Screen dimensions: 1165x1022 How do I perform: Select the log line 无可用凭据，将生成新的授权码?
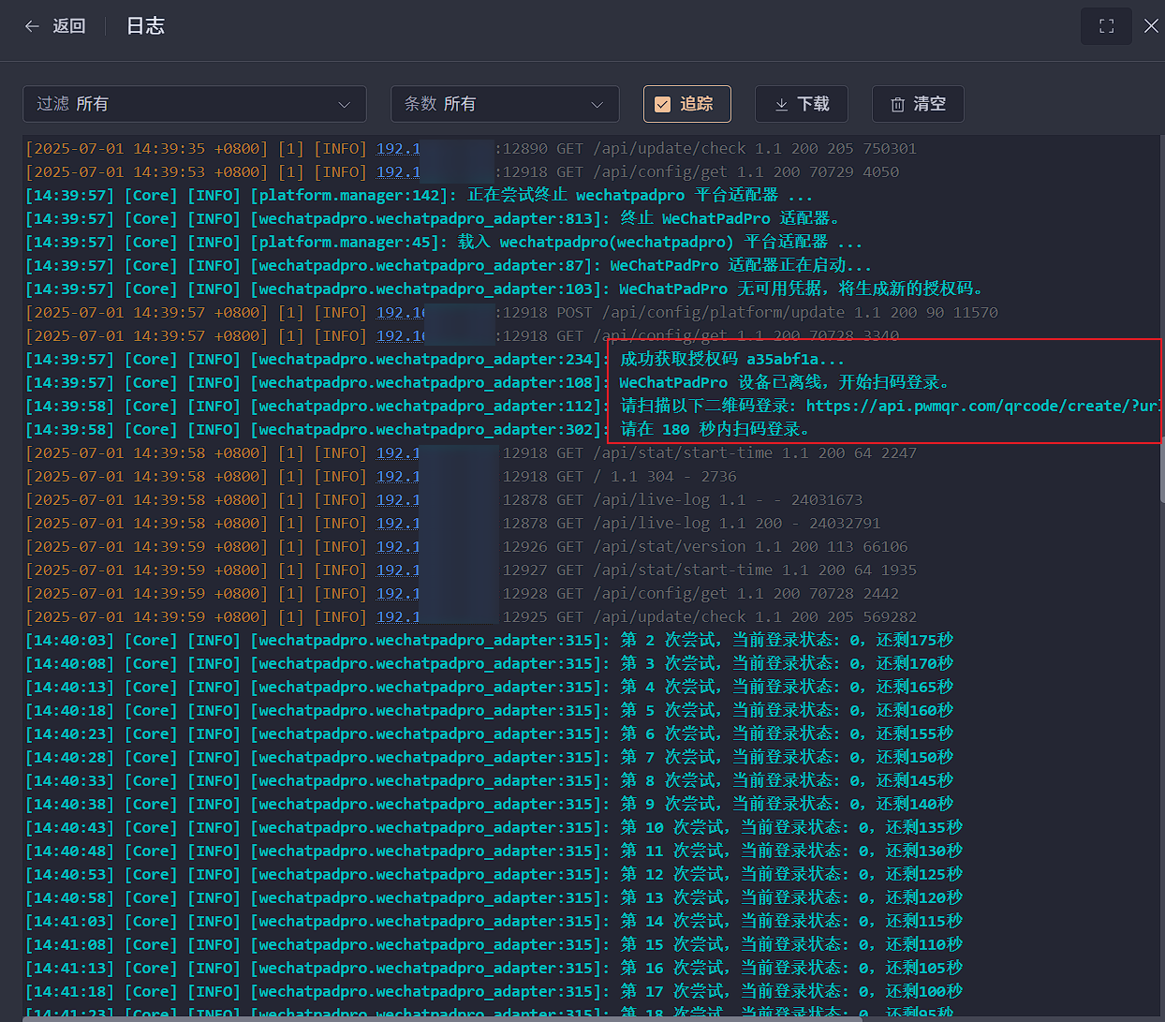tap(504, 289)
